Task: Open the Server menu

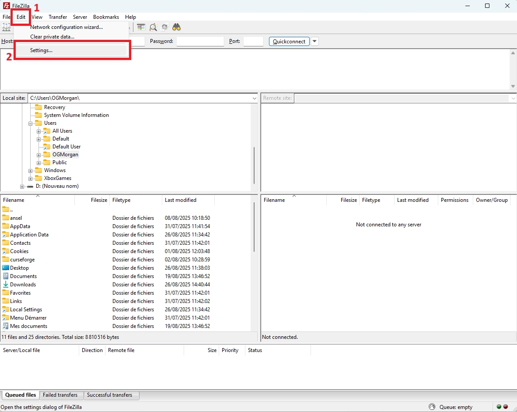Action: [x=80, y=17]
